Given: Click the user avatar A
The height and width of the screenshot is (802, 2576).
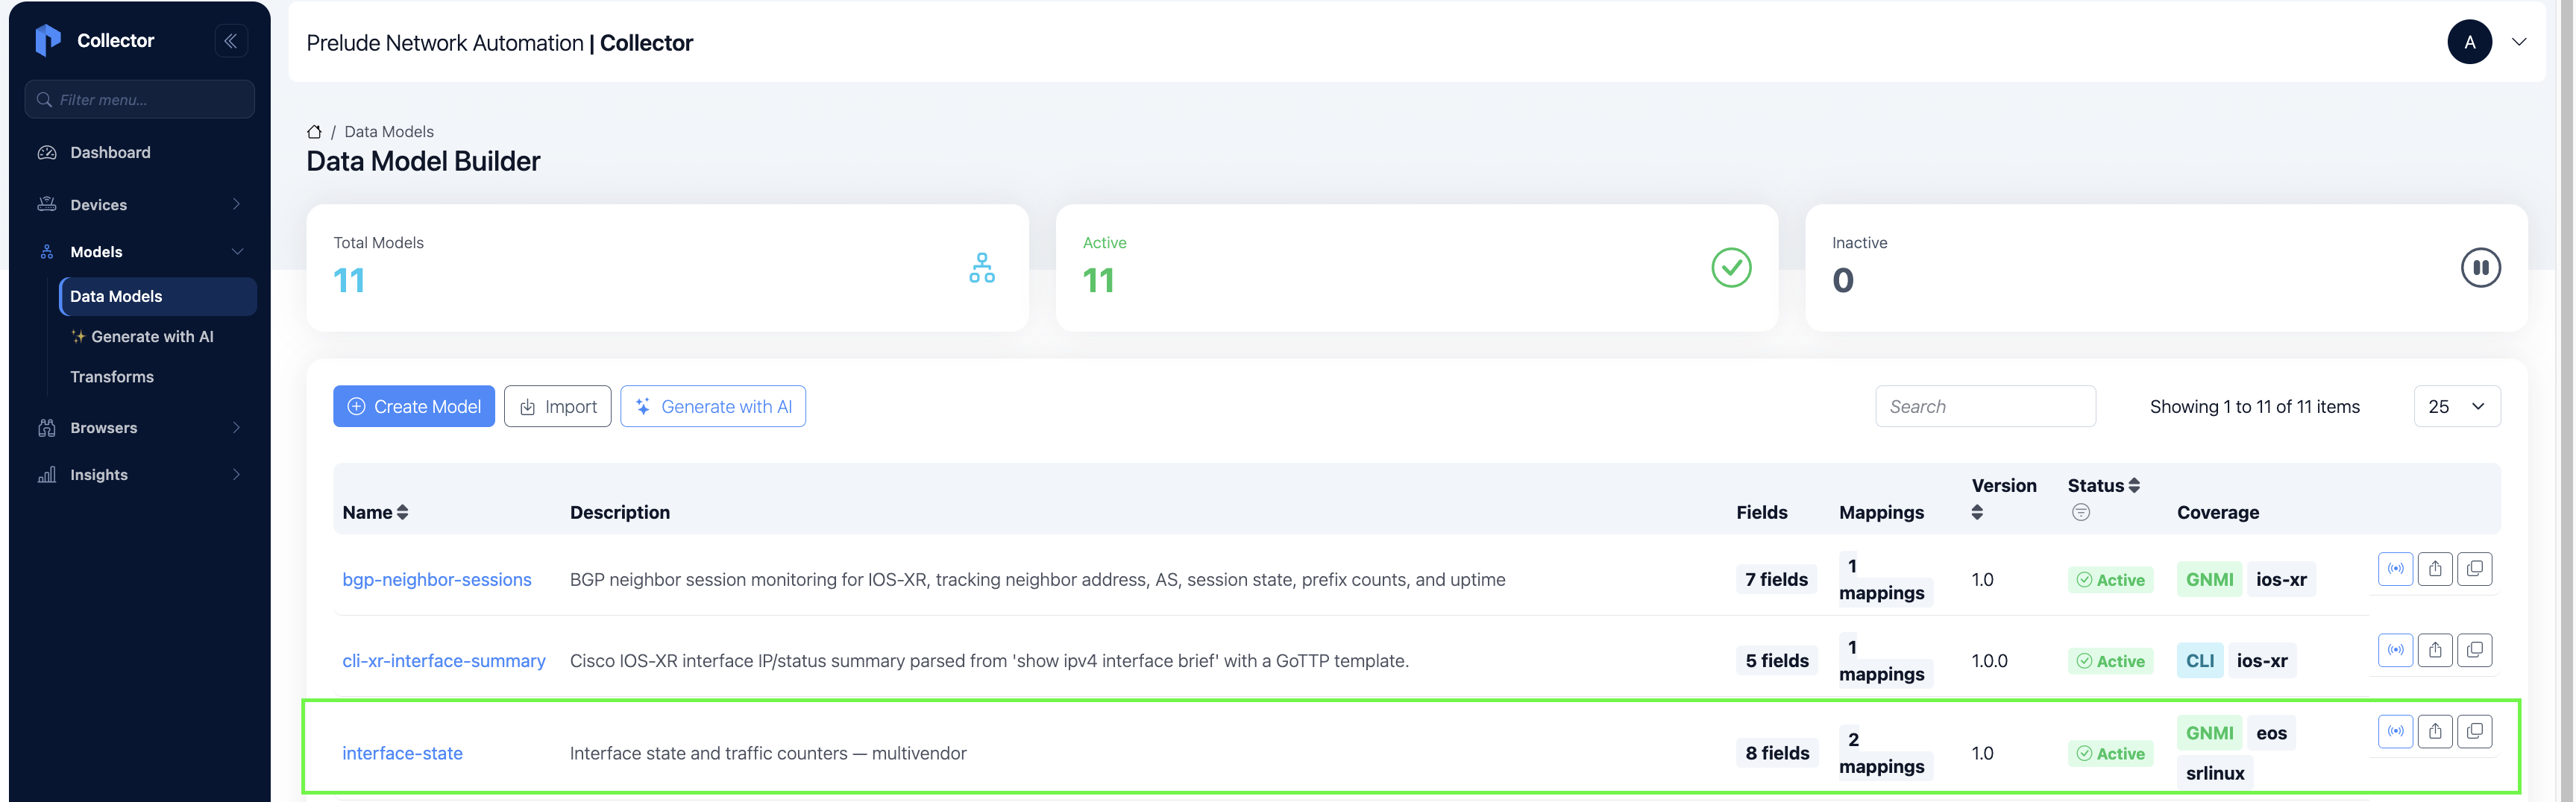Looking at the screenshot, I should (2469, 42).
